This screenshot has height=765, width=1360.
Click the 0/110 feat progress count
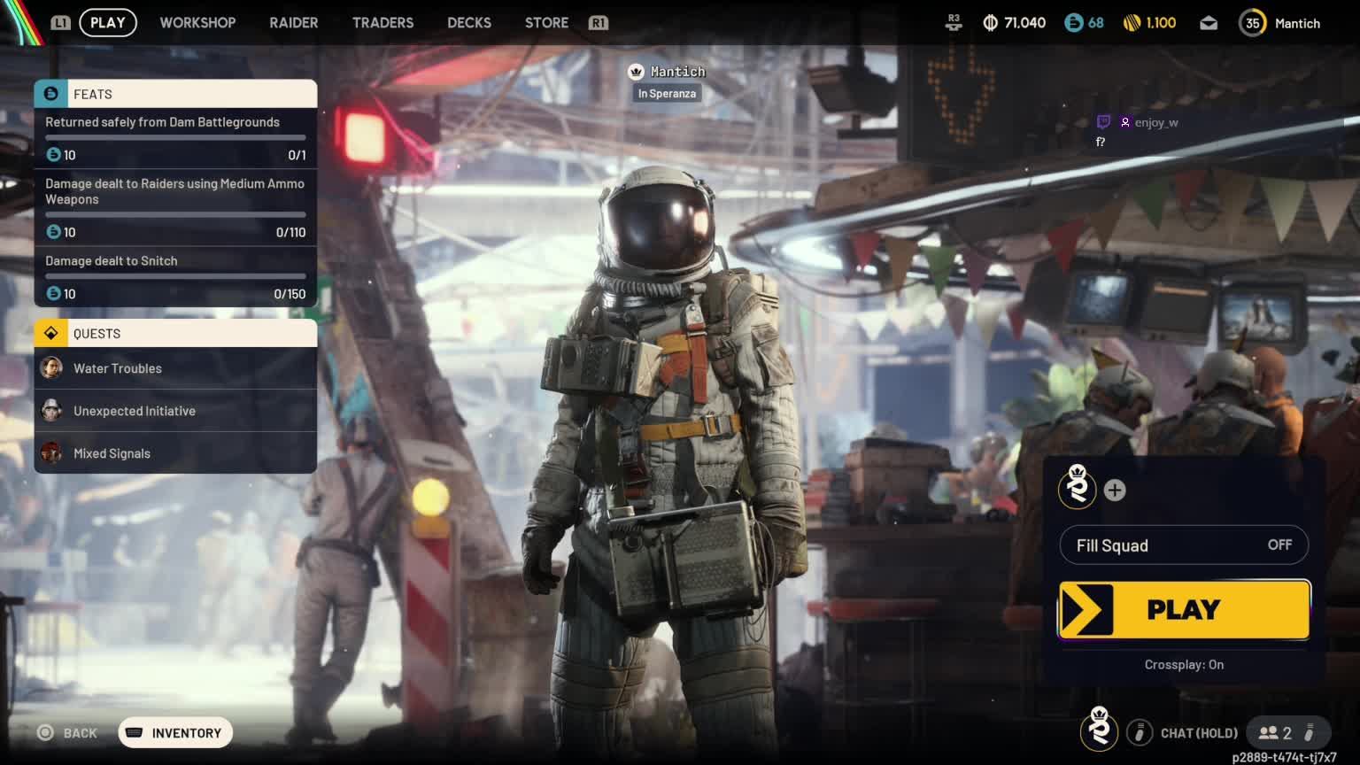coord(290,233)
